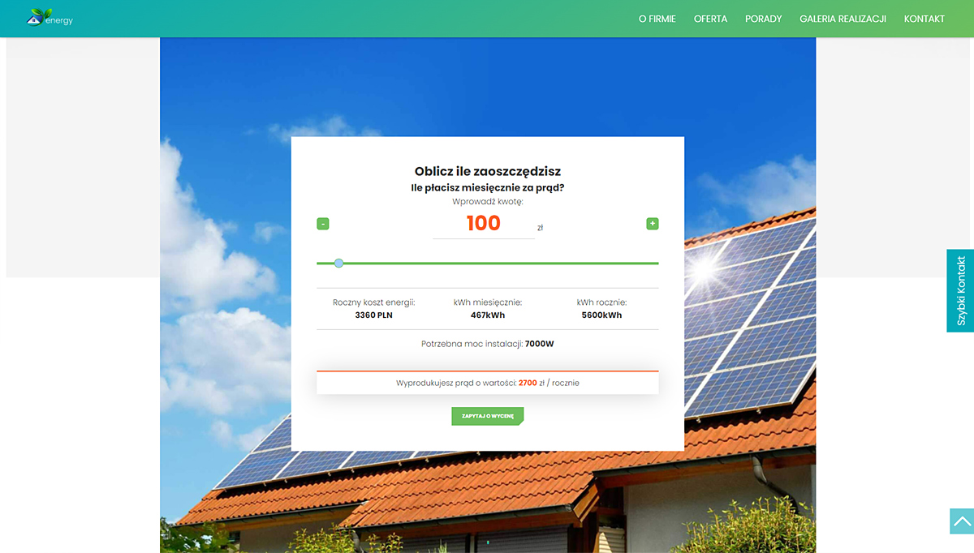Click the energy logo in the header
974x553 pixels.
(x=50, y=17)
